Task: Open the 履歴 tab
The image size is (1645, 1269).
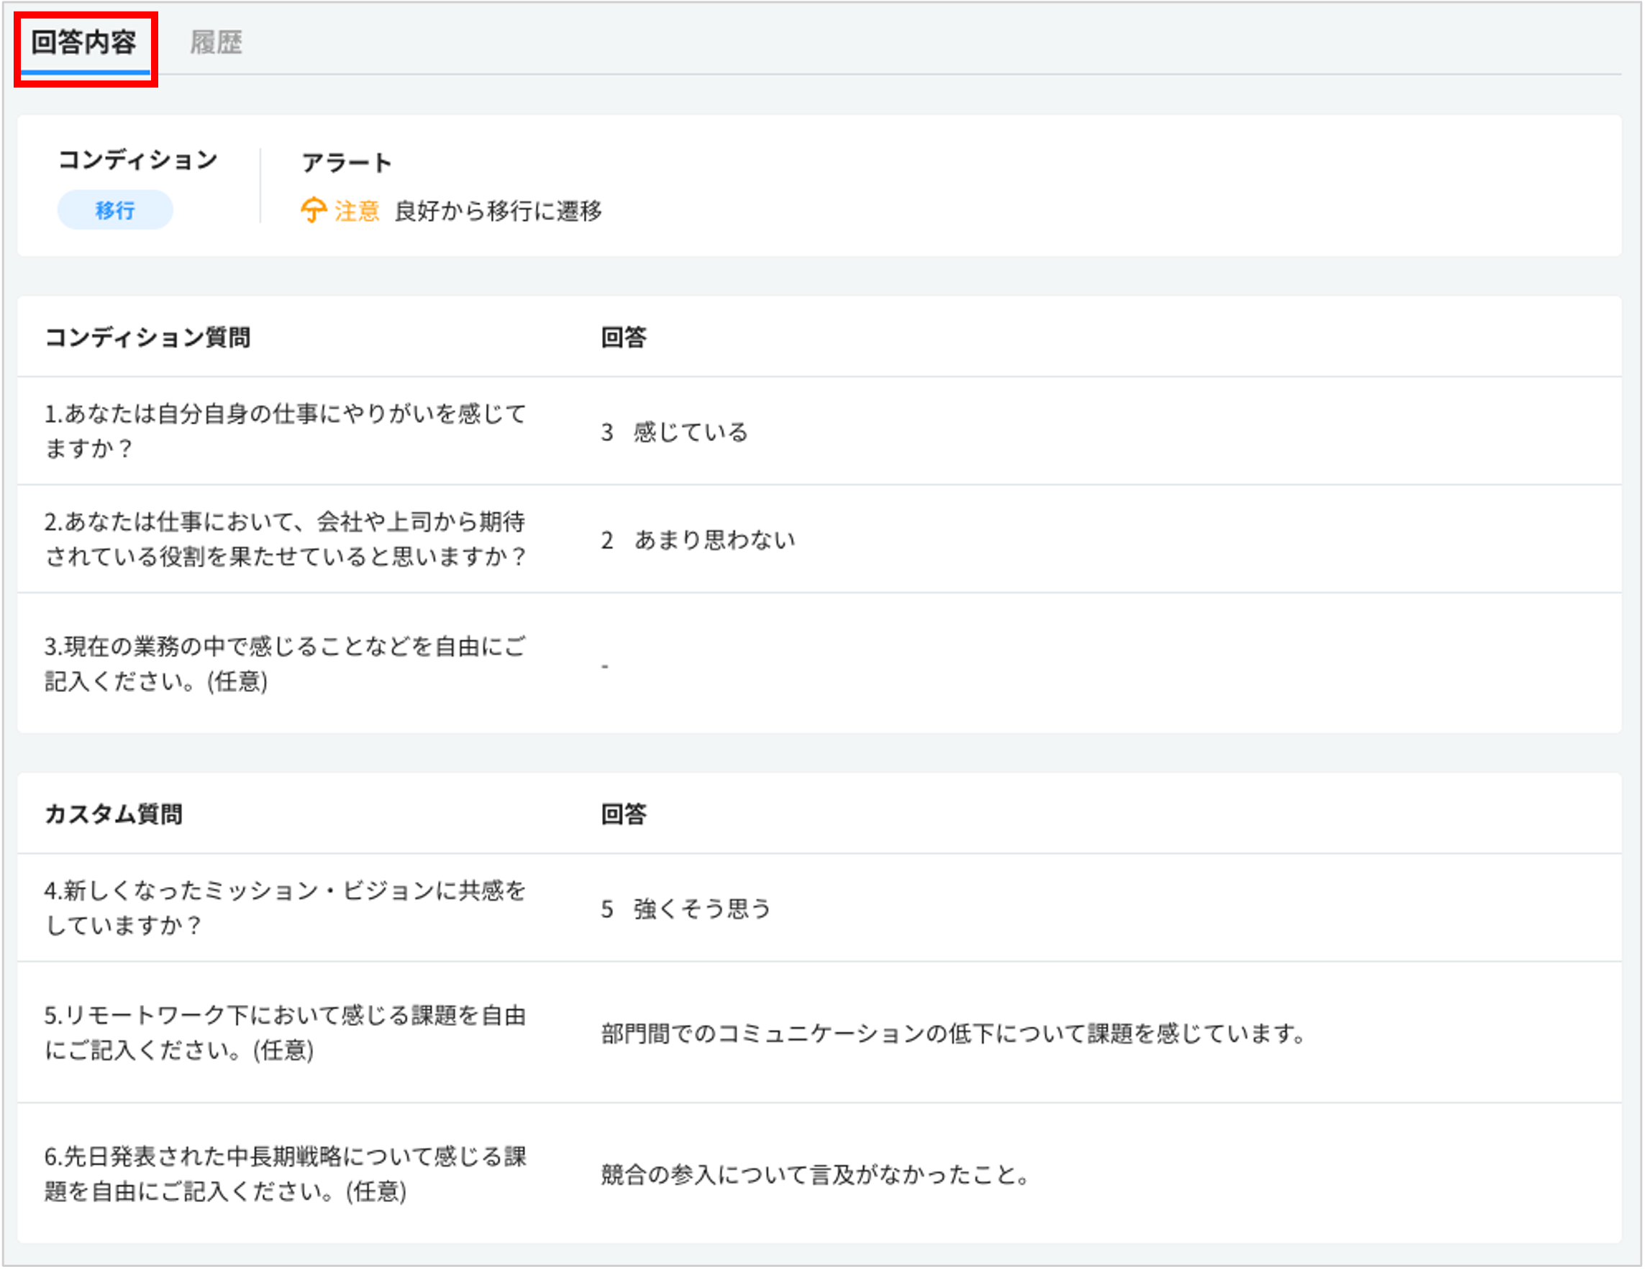Action: (215, 43)
